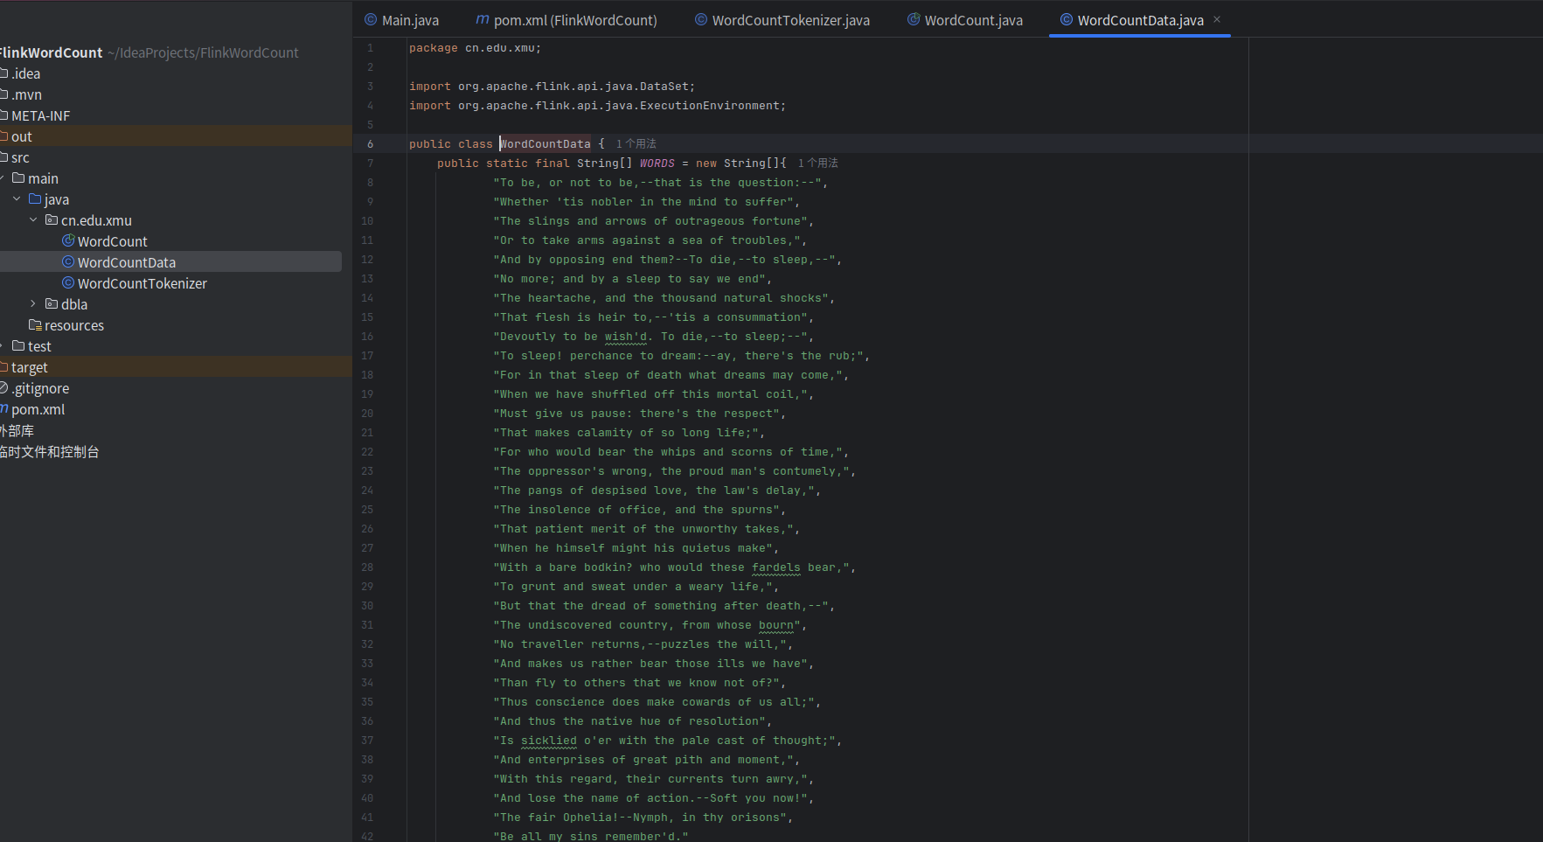The width and height of the screenshot is (1543, 842).
Task: Open WordCount in the project tree
Action: (x=112, y=241)
